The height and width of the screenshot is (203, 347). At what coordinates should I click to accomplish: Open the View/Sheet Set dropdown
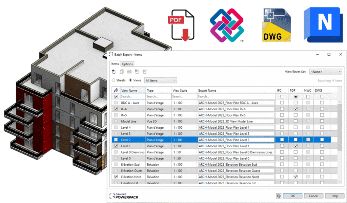(325, 72)
